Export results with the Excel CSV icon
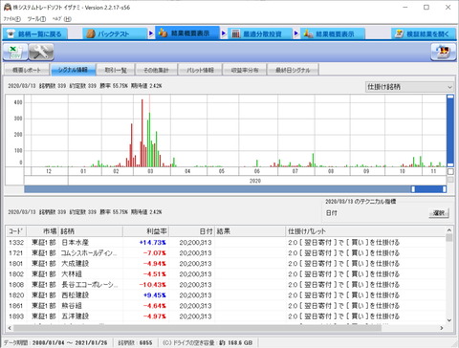459x348 pixels. tap(15, 53)
